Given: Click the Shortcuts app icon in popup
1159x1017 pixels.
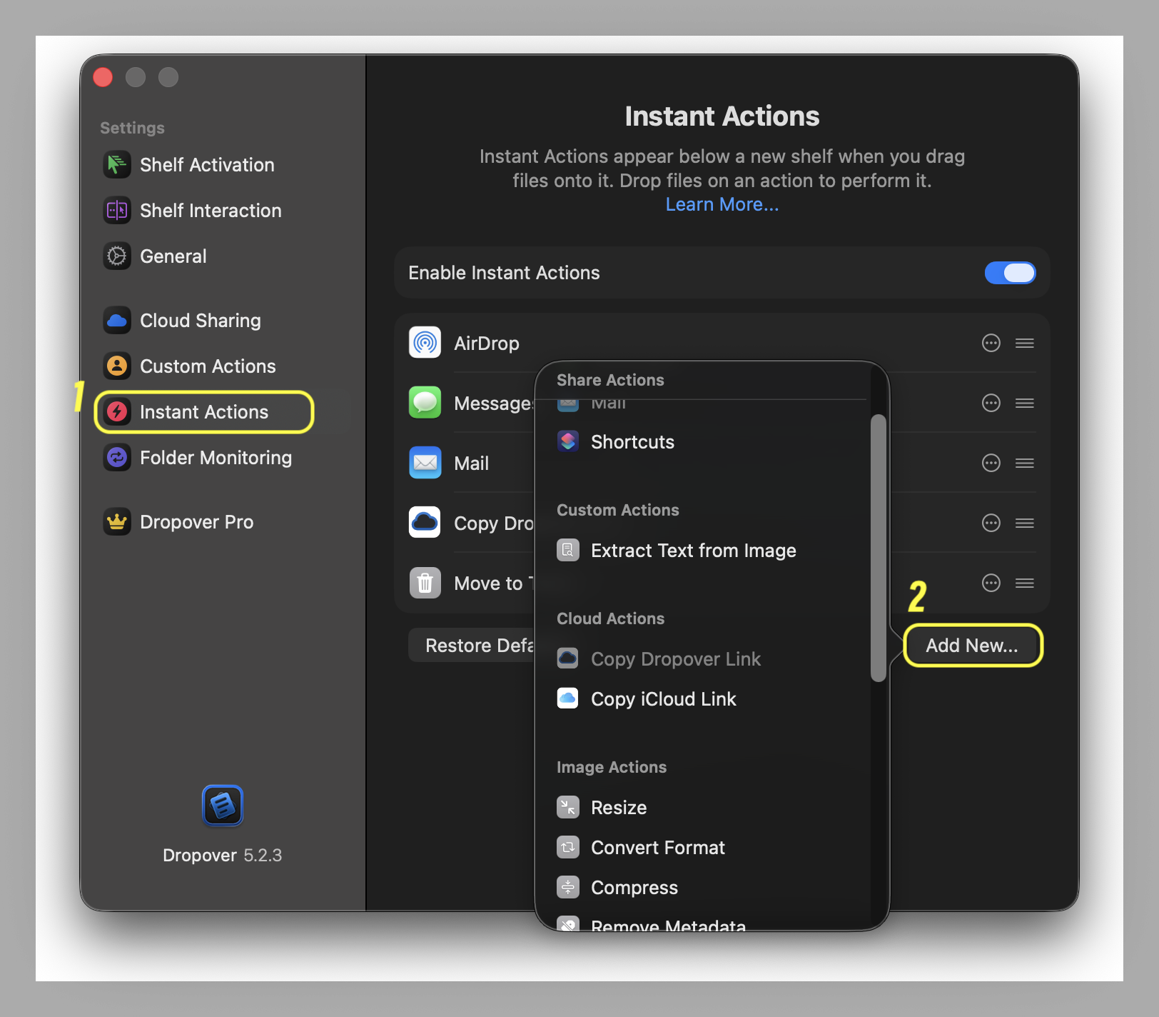Looking at the screenshot, I should point(568,442).
